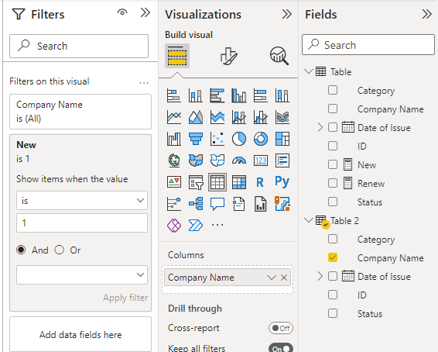The height and width of the screenshot is (352, 438).
Task: Collapse the Visualizations pane
Action: tap(286, 14)
